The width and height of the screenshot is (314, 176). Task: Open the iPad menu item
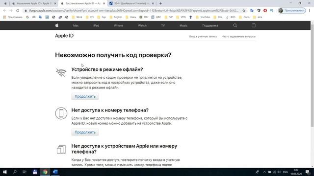click(96, 25)
